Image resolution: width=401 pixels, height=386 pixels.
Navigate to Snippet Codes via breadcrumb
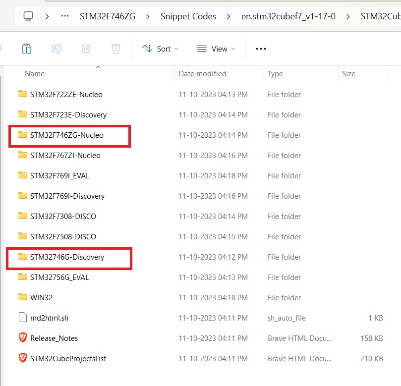coord(188,16)
